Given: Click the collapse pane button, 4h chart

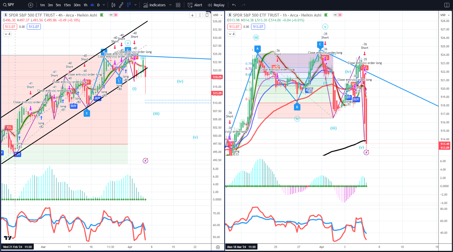Looking at the screenshot, I should 200,15.
